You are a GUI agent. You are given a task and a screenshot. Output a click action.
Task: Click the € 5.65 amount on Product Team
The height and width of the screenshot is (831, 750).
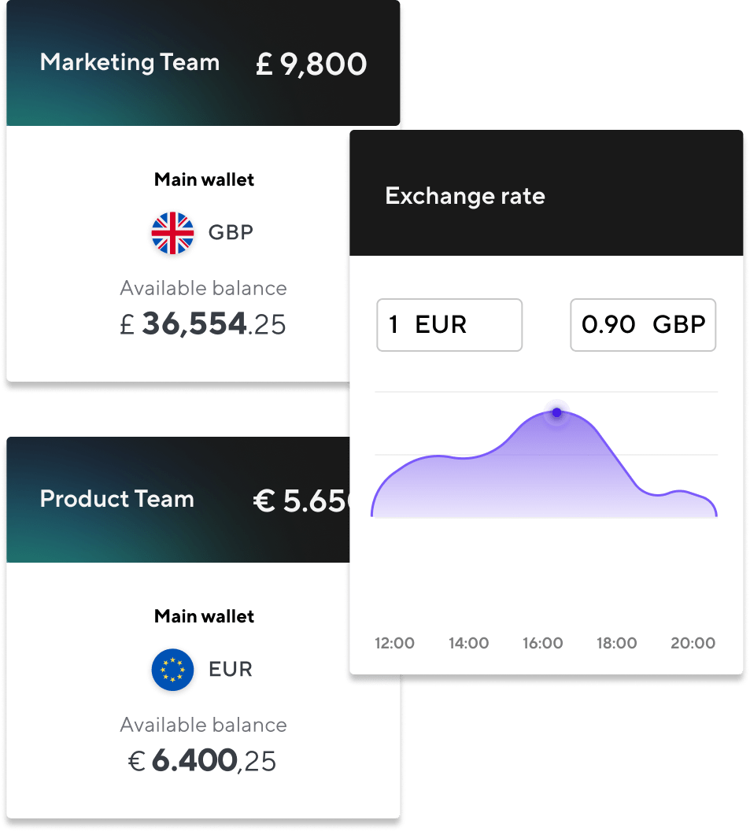coord(301,500)
